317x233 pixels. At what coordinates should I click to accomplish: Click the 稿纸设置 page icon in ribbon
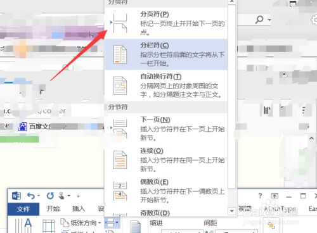(135, 227)
